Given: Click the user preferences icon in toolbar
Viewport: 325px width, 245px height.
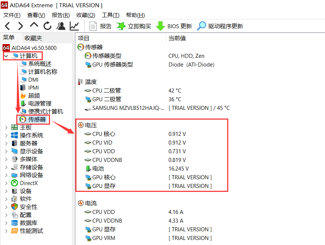Looking at the screenshot, I should pos(61,26).
